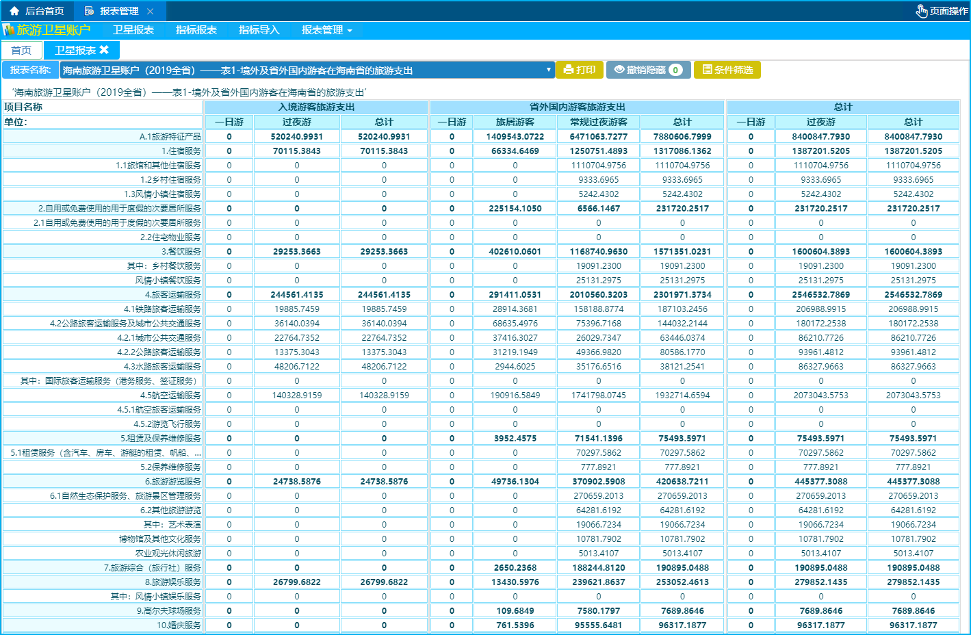
Task: Toggle hidden columns via 撤销隐藏 eye icon
Action: click(x=619, y=70)
